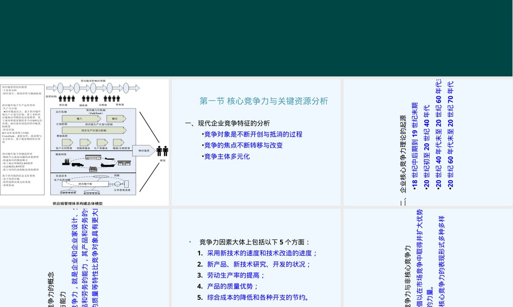This screenshot has height=307, width=513.
Task: Click the 顾客 people figure in the diagram
Action: (162, 151)
